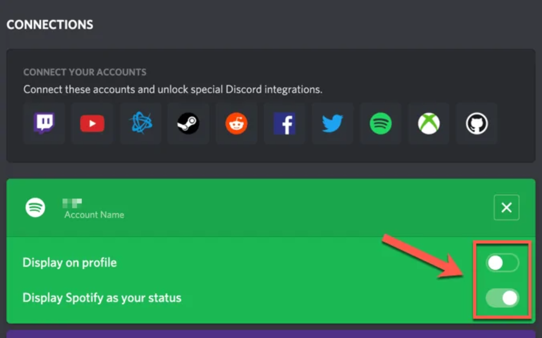This screenshot has height=338, width=542.
Task: Click the purple connection card below Spotify
Action: (x=271, y=333)
